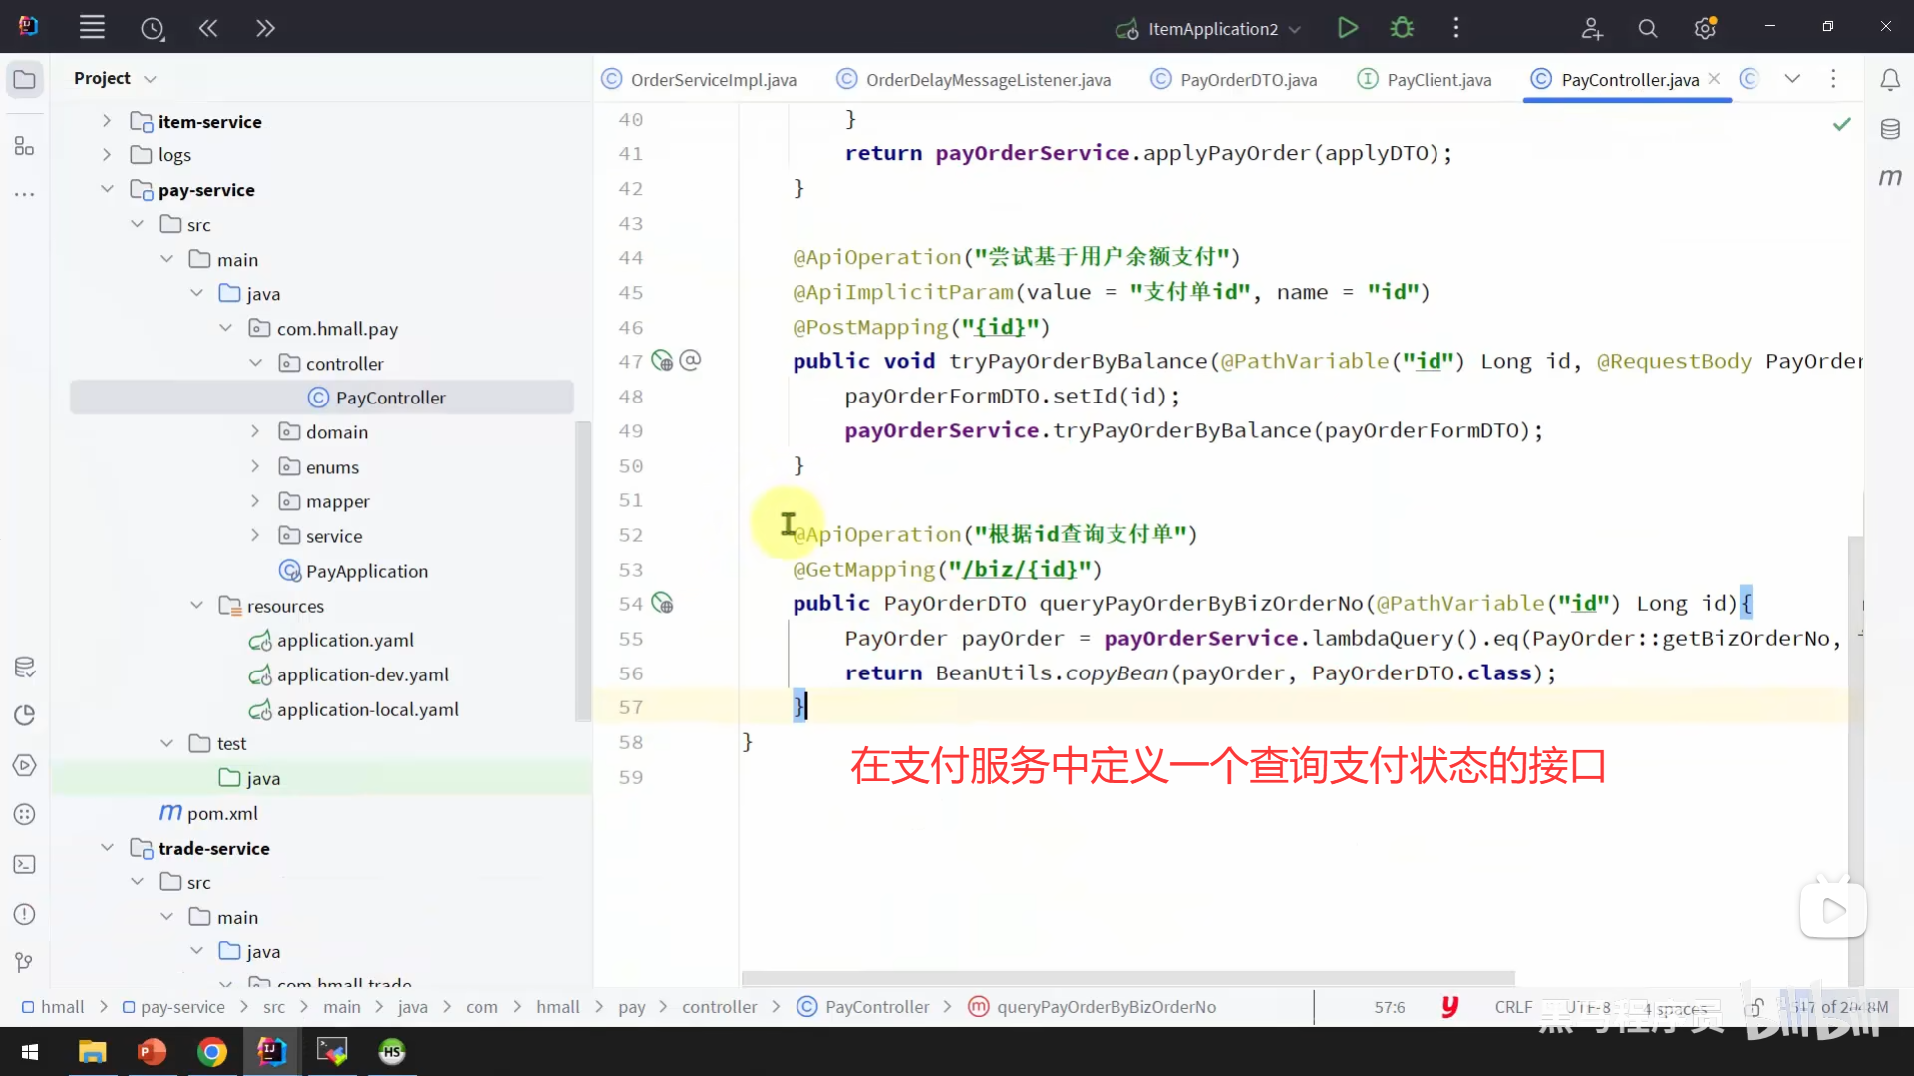Click the CRLF line separator widget
The image size is (1914, 1076).
1512,1007
